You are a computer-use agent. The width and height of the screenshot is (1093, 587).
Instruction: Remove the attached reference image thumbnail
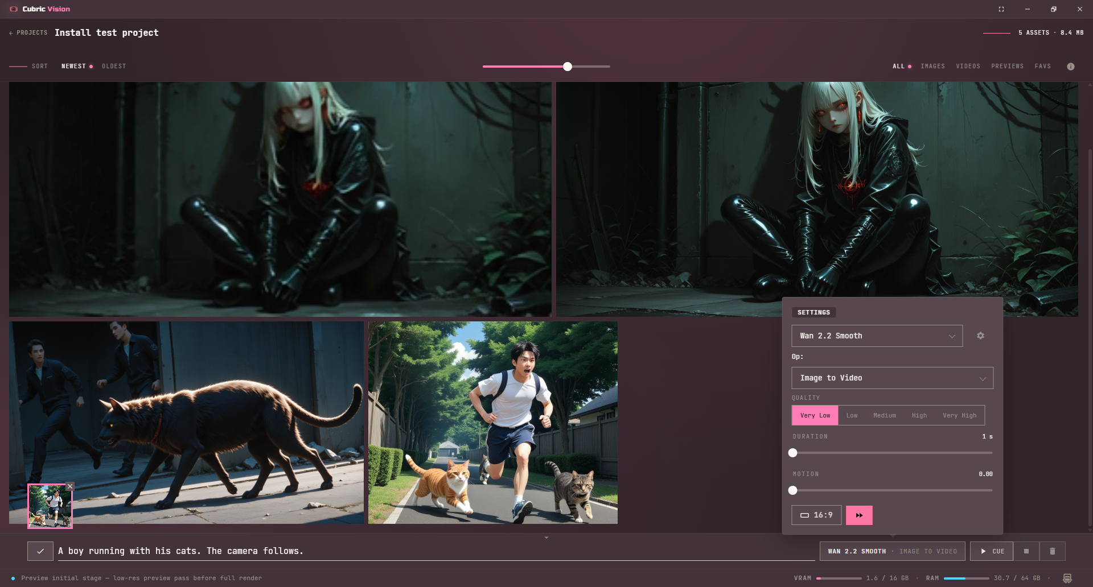[70, 486]
